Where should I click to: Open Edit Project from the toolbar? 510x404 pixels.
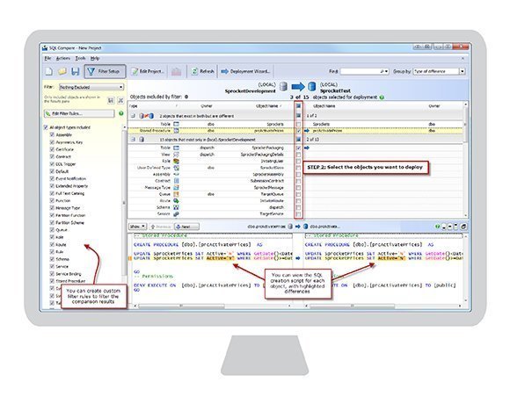point(148,71)
